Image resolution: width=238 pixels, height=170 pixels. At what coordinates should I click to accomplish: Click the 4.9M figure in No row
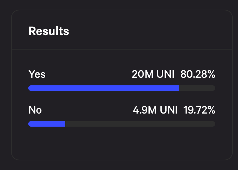[143, 110]
